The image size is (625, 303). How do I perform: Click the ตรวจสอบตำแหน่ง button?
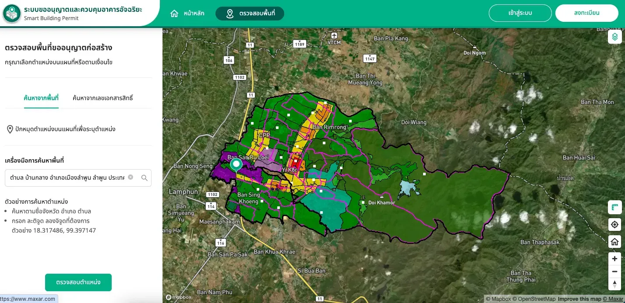tap(78, 282)
